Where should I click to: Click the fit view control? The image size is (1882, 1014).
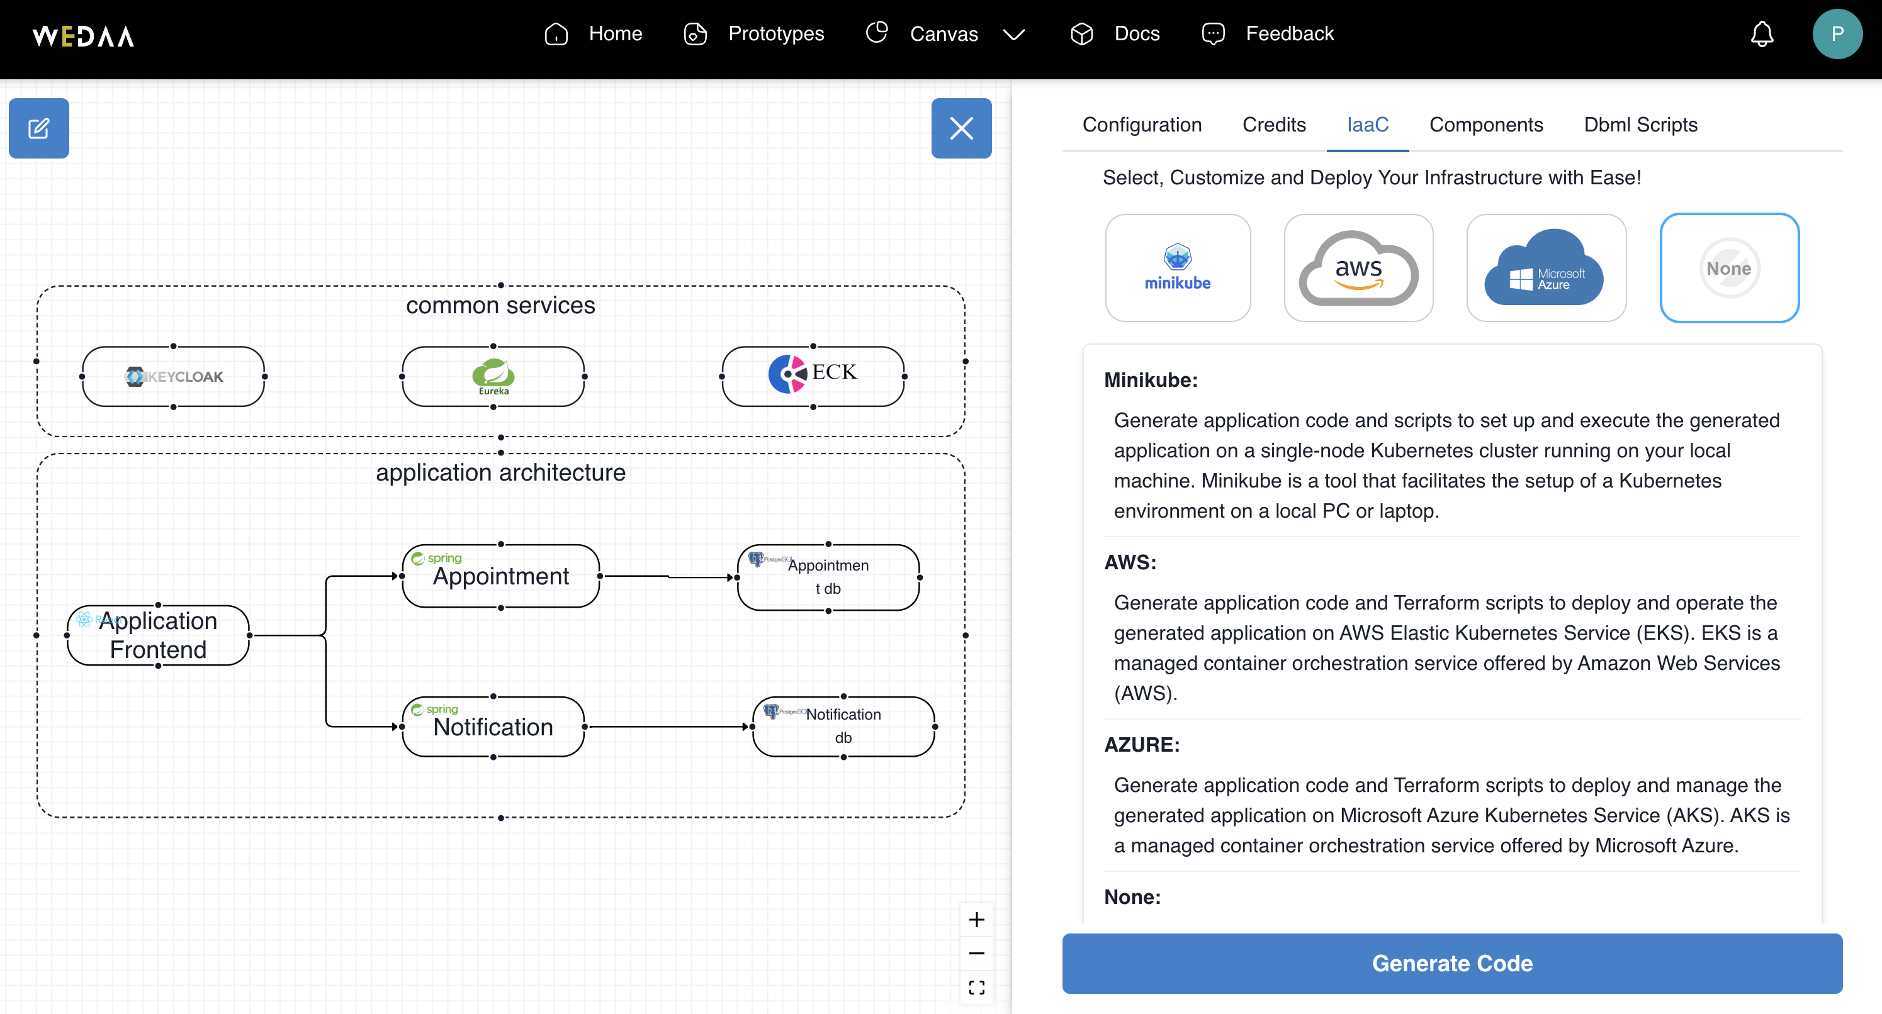pyautogui.click(x=977, y=987)
